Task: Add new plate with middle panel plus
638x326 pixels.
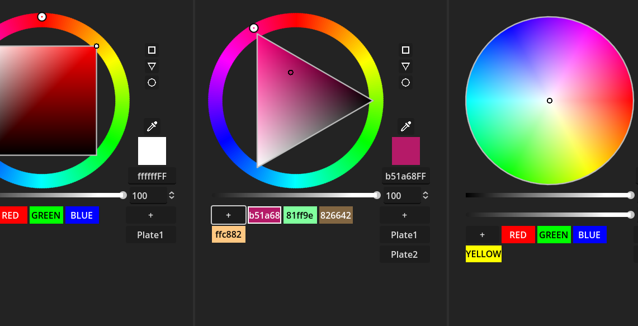Action: pyautogui.click(x=405, y=215)
